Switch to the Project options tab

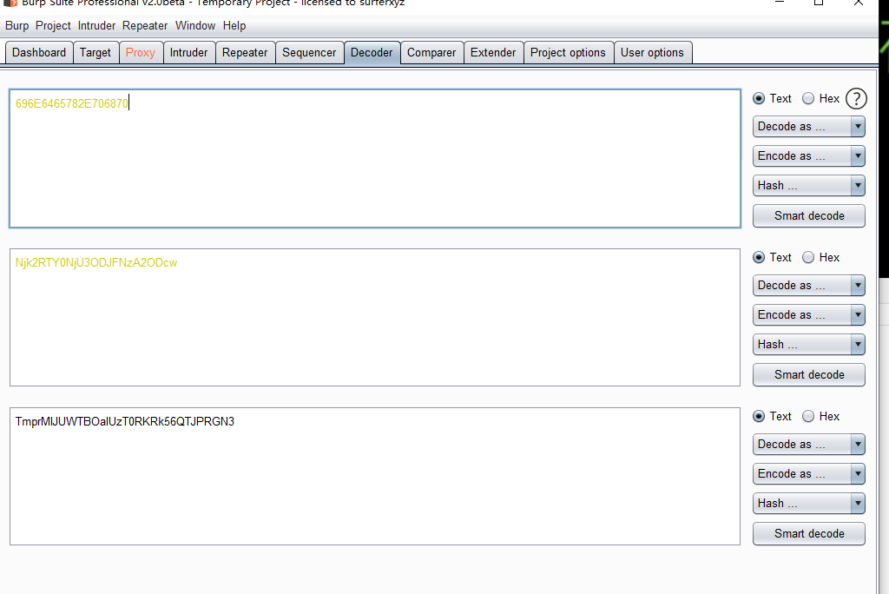tap(568, 53)
